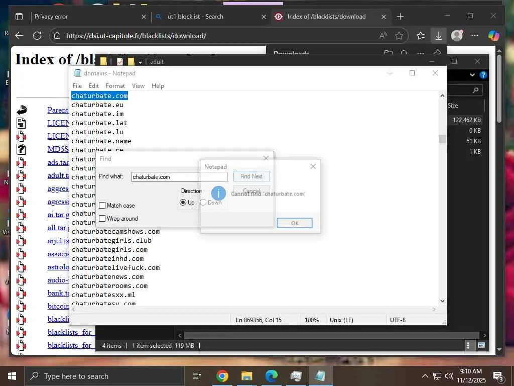Open downloads folder icon in Downloads panel
This screenshot has height=386, width=514.
tap(388, 53)
